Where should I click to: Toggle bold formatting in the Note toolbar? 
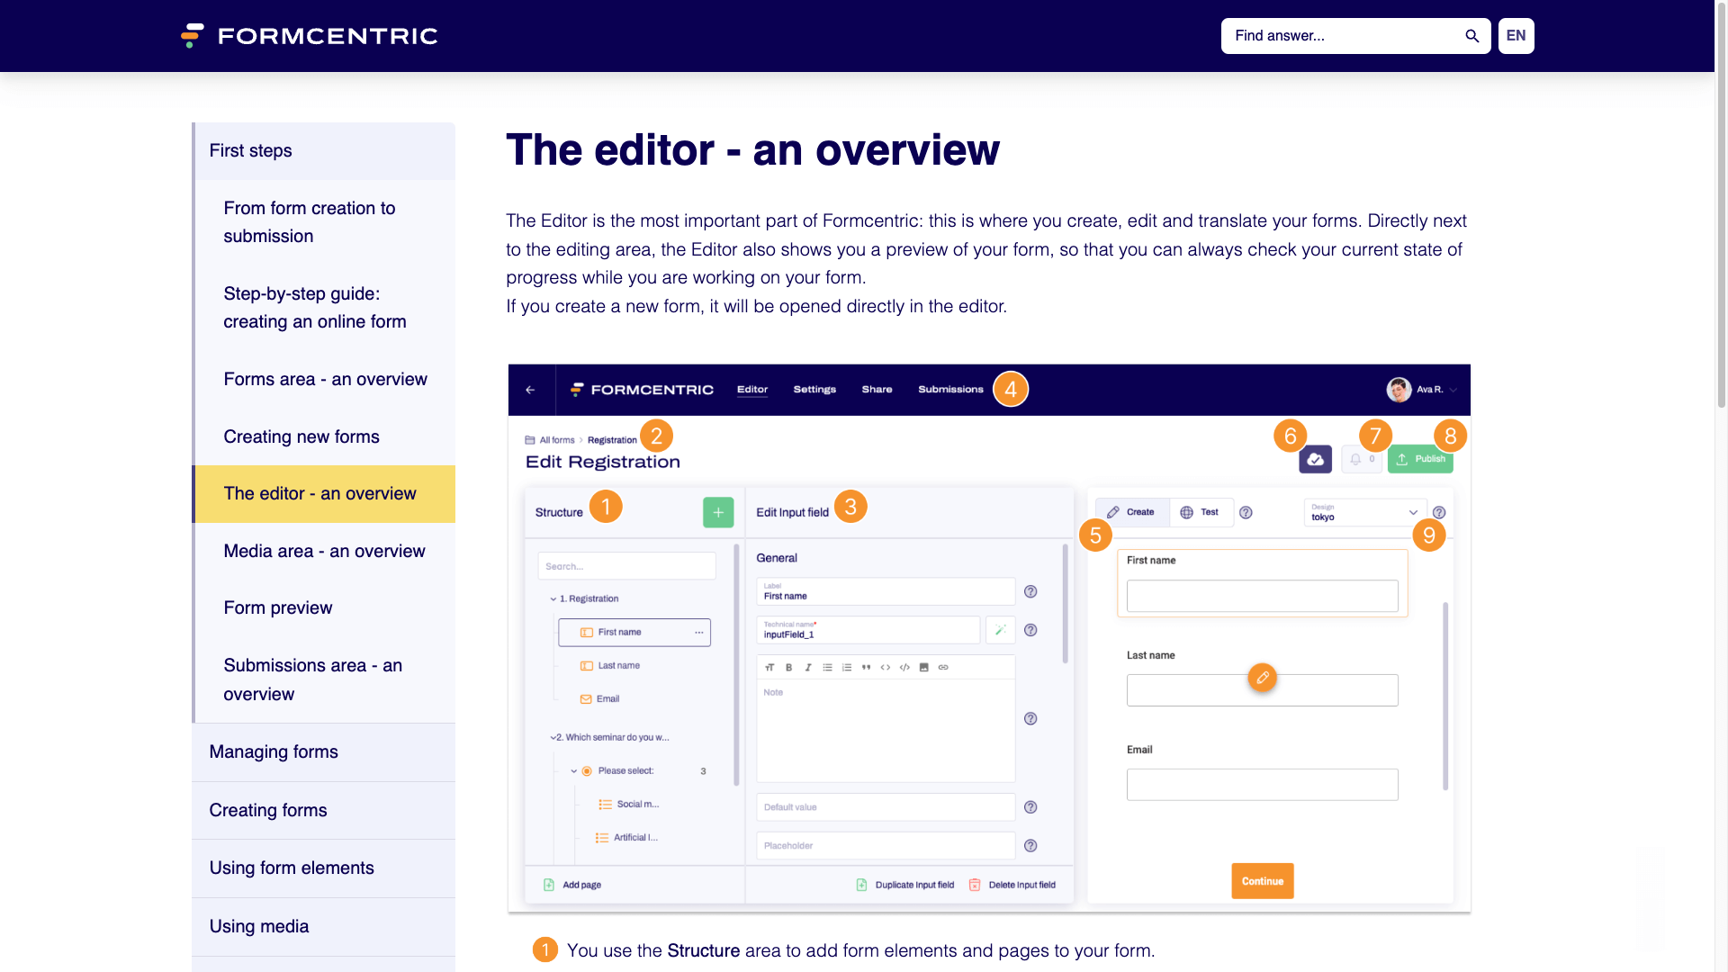coord(789,667)
